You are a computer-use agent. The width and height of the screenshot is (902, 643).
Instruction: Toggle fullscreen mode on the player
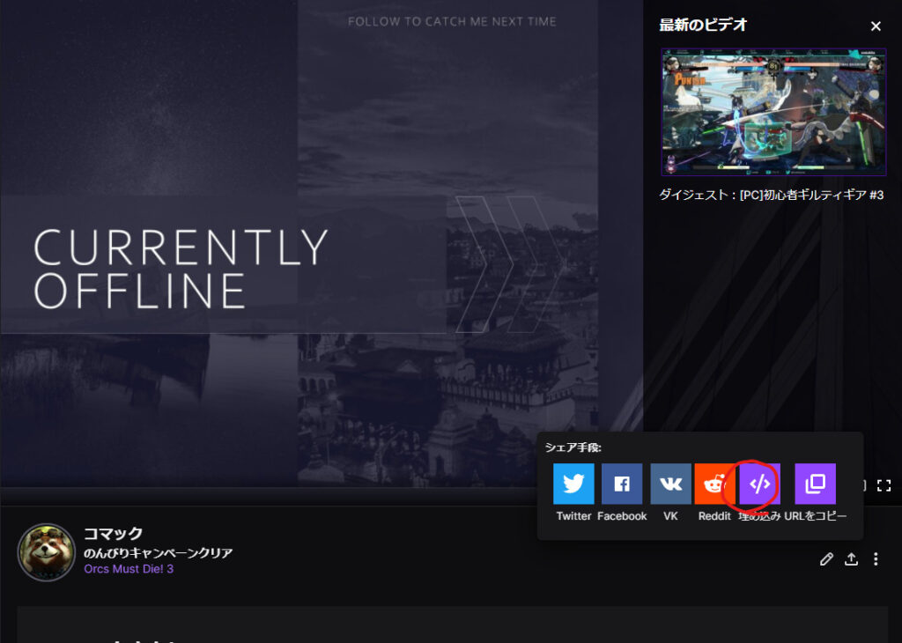[884, 485]
